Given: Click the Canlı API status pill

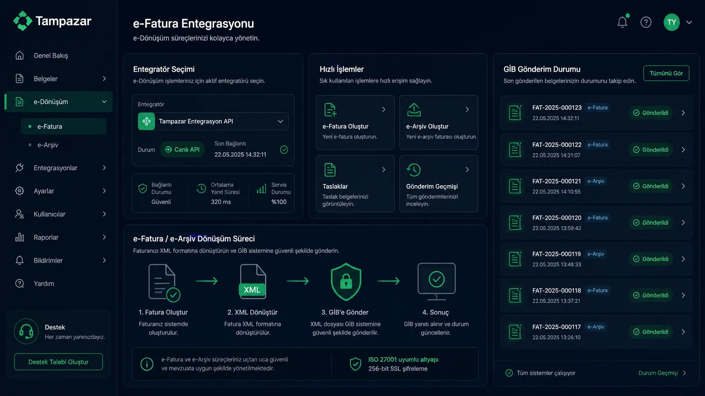Looking at the screenshot, I should 182,150.
